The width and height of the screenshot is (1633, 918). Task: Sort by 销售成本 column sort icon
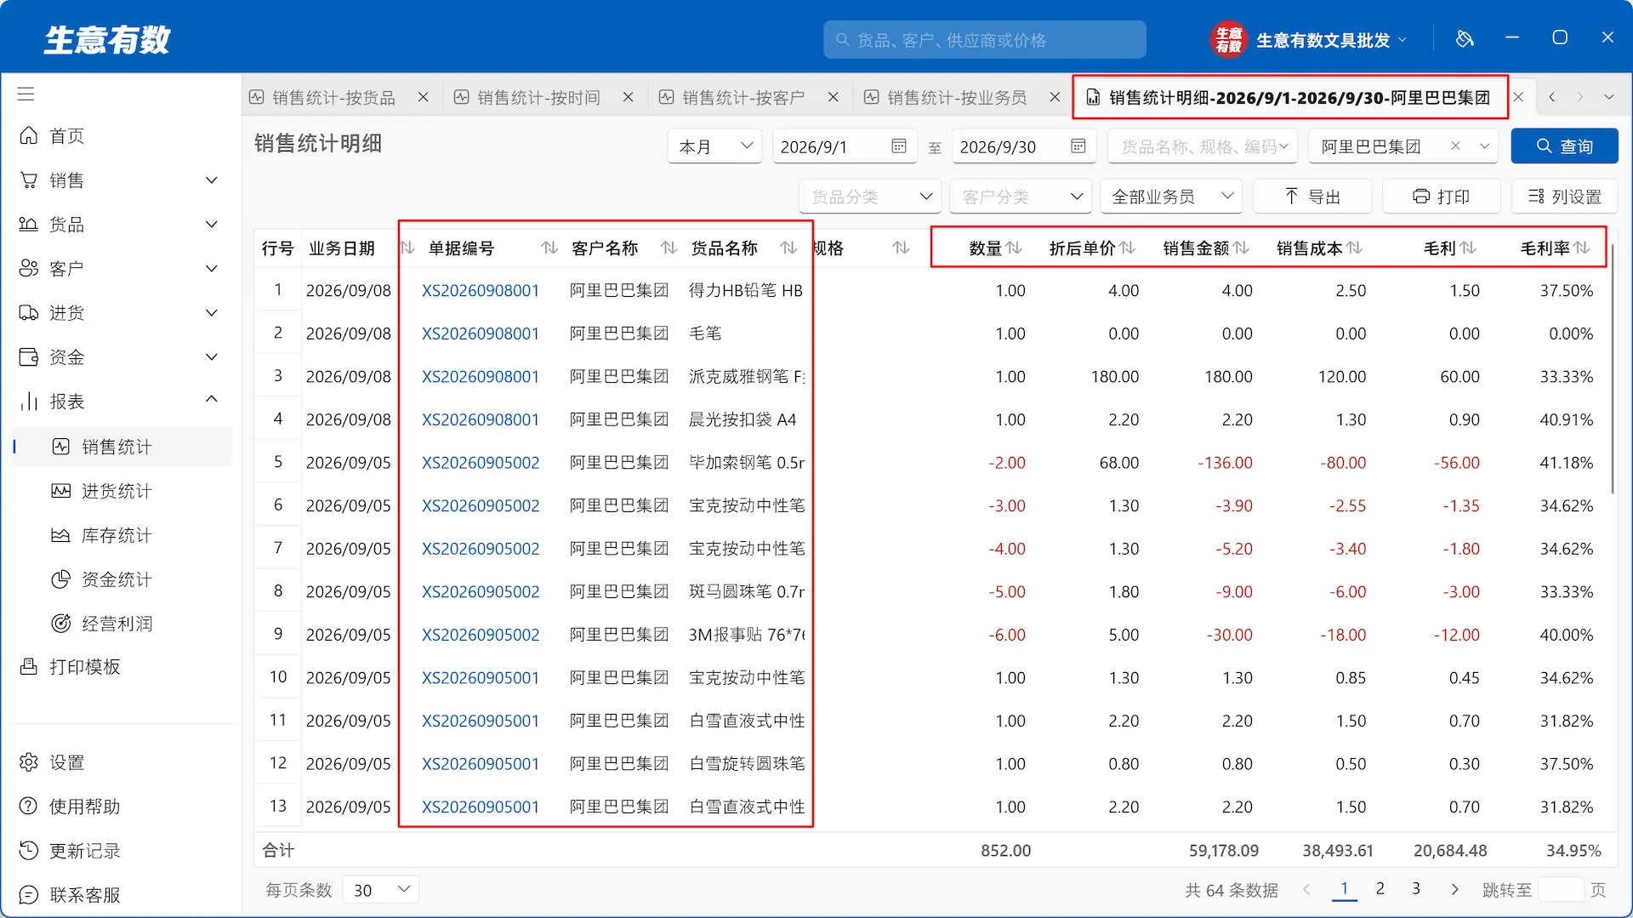pyautogui.click(x=1355, y=248)
